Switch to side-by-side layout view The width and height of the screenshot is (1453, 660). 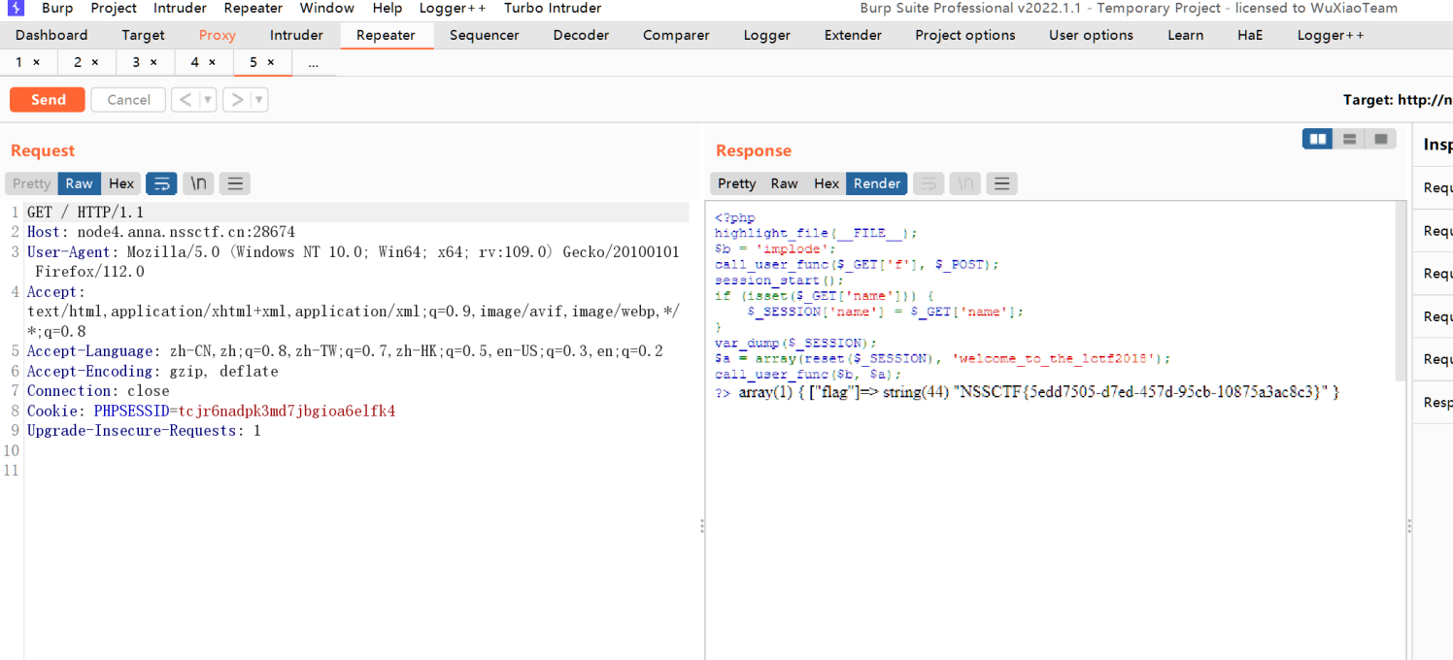point(1318,139)
